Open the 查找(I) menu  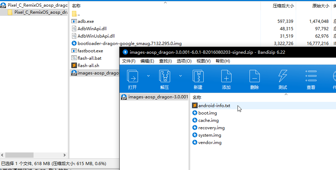pyautogui.click(x=165, y=61)
